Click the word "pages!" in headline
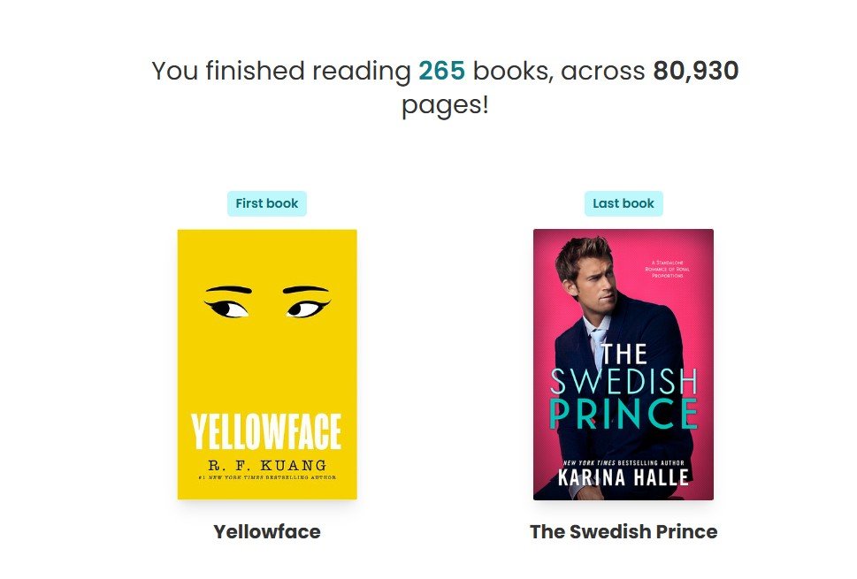The width and height of the screenshot is (857, 579). (445, 106)
